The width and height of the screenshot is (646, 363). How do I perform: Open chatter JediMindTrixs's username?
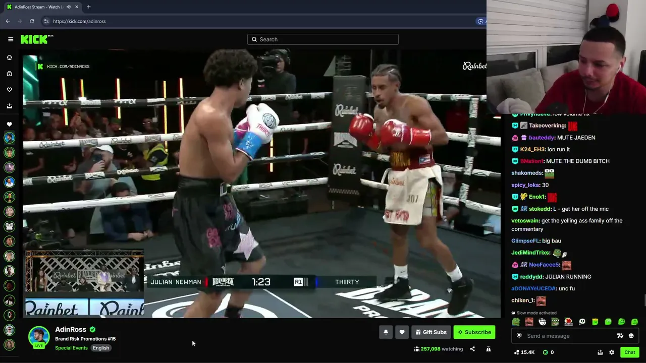[x=530, y=253]
